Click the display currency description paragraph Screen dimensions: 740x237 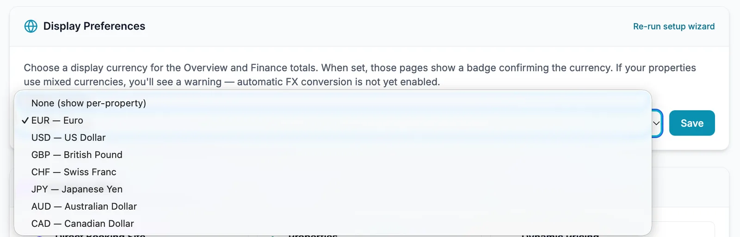point(360,75)
